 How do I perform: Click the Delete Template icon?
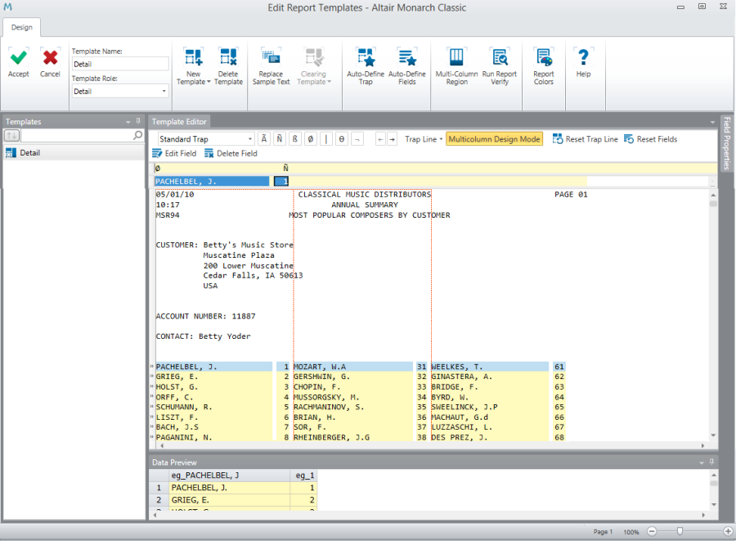[228, 58]
